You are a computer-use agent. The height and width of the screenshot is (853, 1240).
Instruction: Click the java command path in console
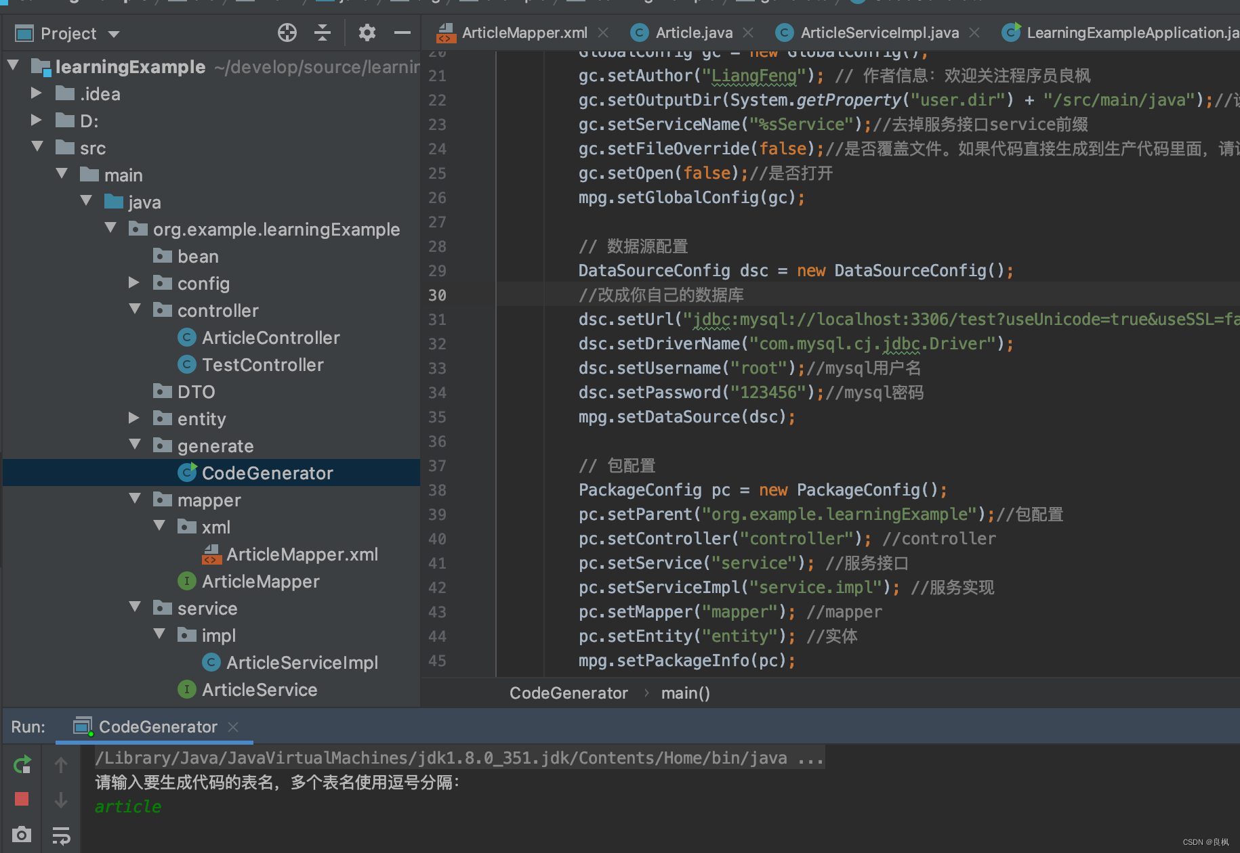tap(459, 758)
